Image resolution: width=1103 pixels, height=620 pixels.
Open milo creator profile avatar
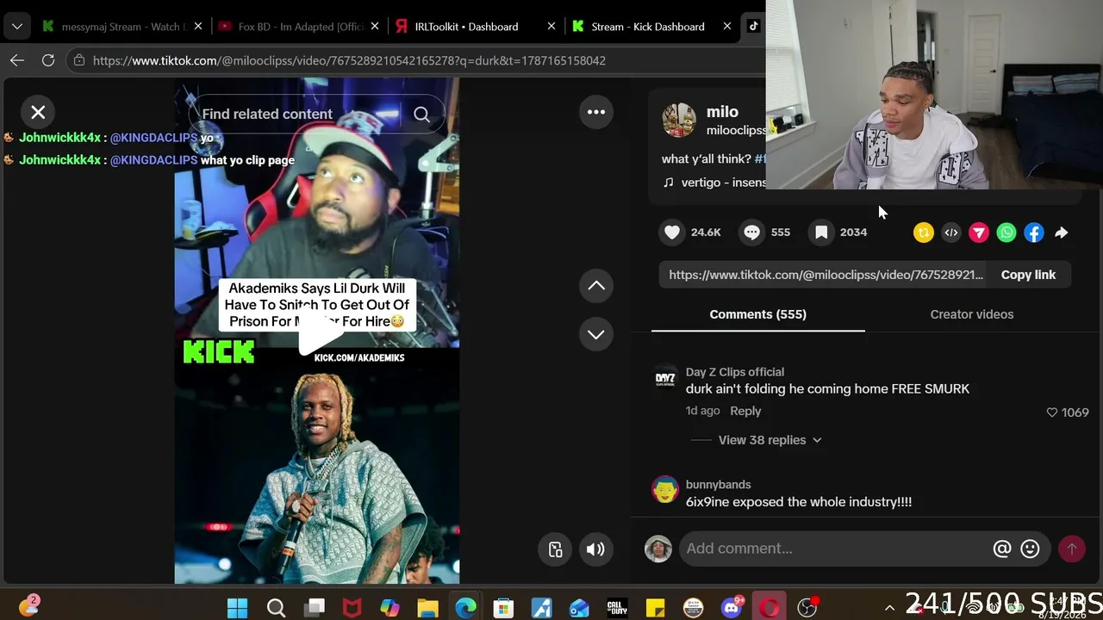(679, 121)
